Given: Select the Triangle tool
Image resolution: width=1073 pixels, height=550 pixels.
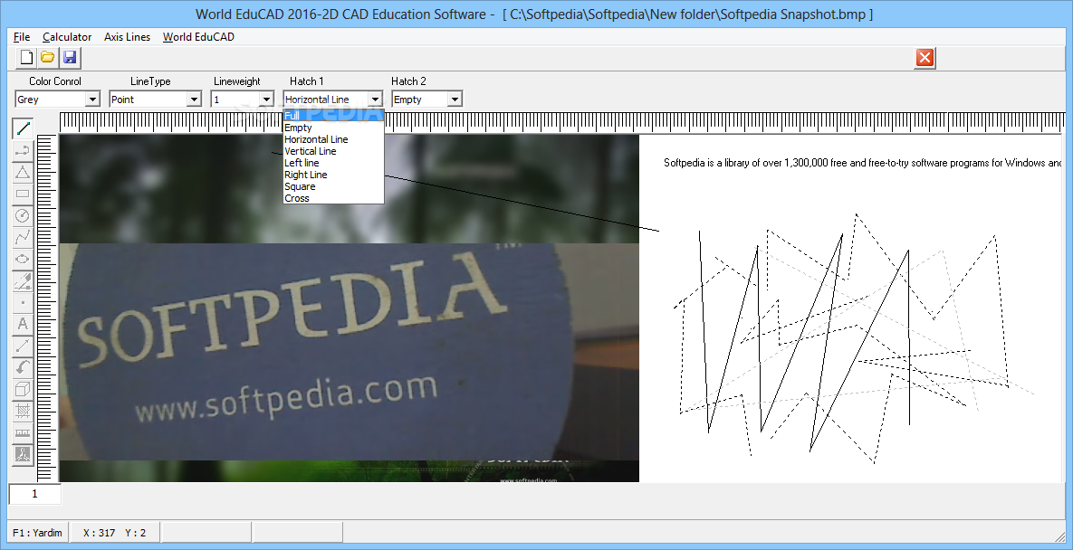Looking at the screenshot, I should pyautogui.click(x=23, y=172).
